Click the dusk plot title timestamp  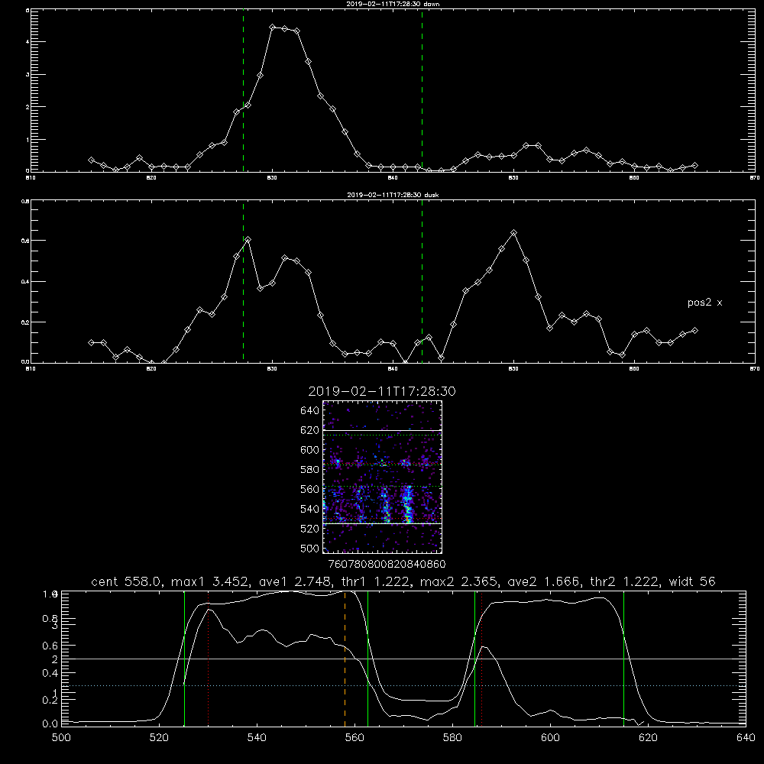(x=393, y=195)
